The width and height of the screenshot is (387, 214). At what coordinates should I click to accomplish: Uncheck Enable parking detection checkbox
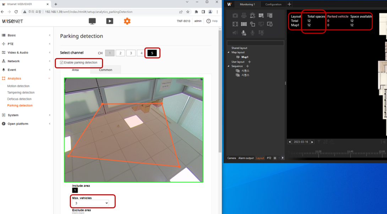62,63
